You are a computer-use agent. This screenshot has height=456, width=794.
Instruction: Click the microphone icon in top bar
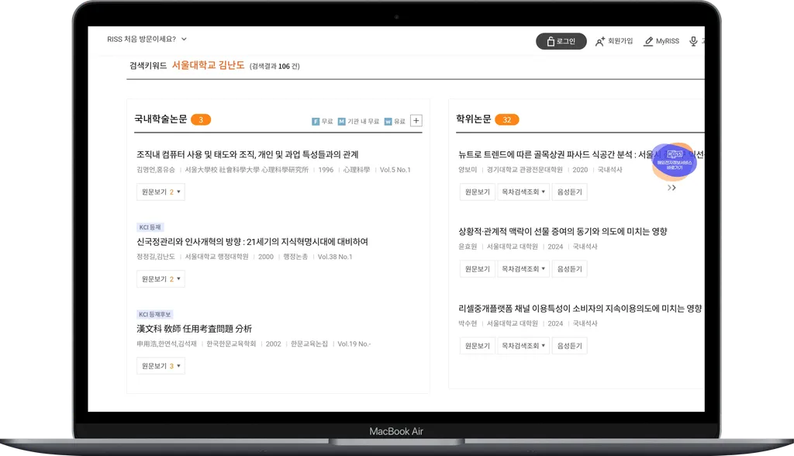693,42
